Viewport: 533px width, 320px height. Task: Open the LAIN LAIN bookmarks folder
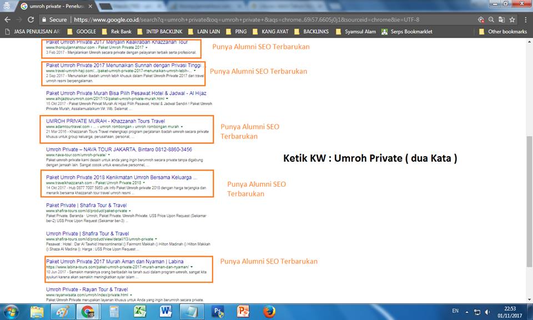pos(204,32)
